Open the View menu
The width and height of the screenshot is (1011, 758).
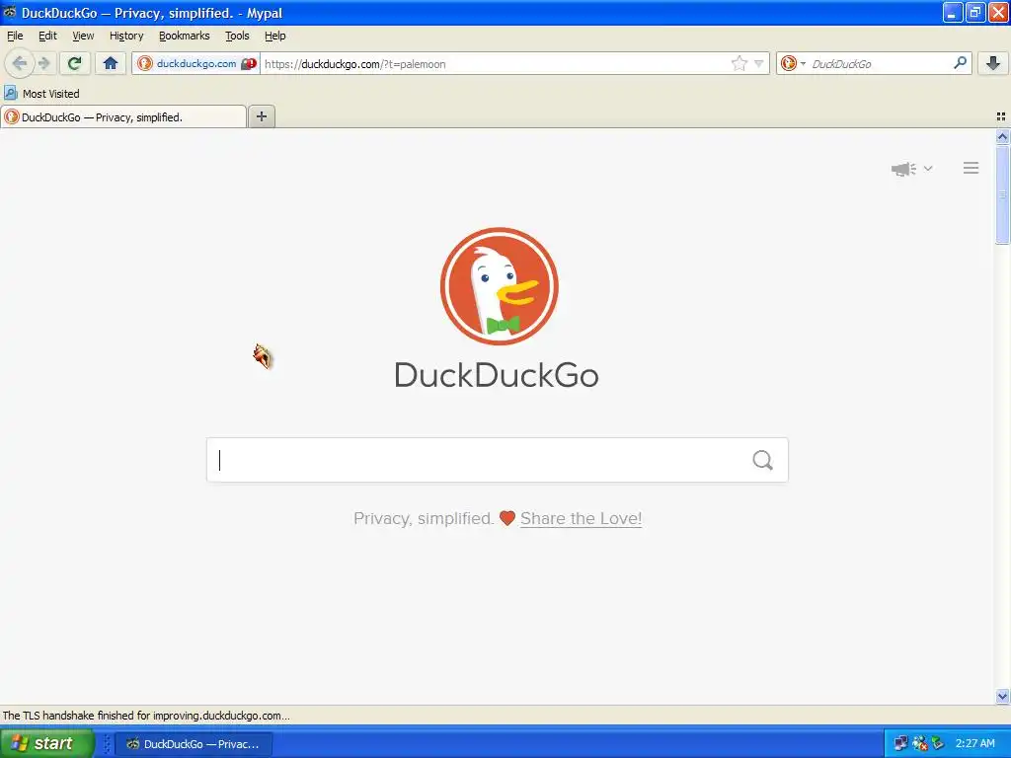point(83,36)
